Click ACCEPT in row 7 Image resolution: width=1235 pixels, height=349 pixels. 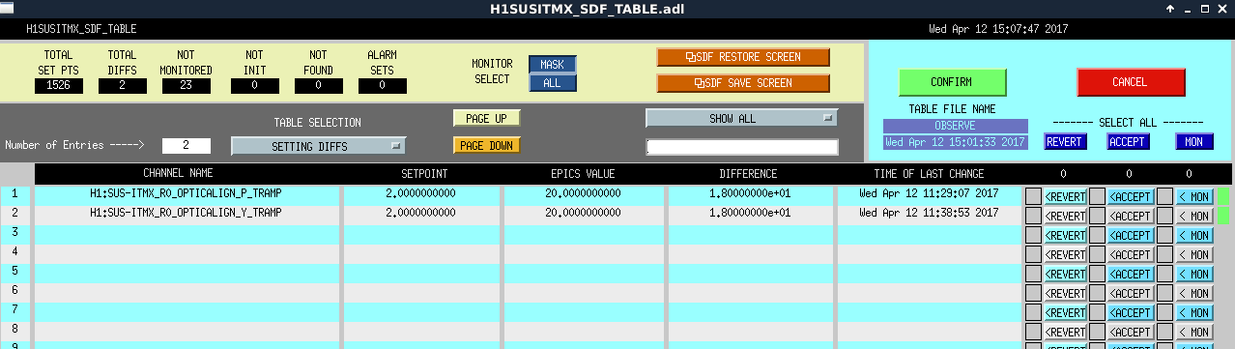1131,312
